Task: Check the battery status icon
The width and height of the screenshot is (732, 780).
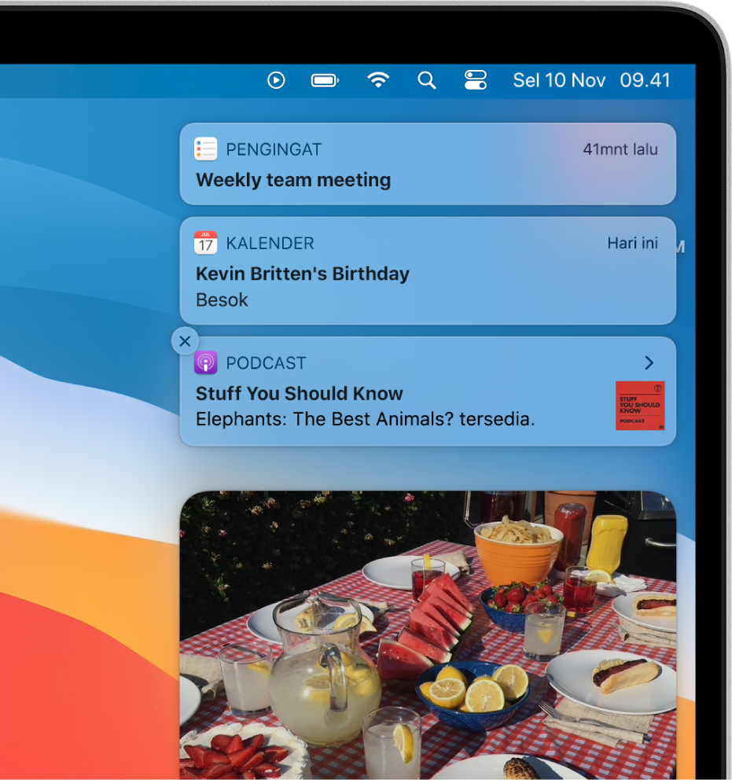Action: (x=324, y=80)
